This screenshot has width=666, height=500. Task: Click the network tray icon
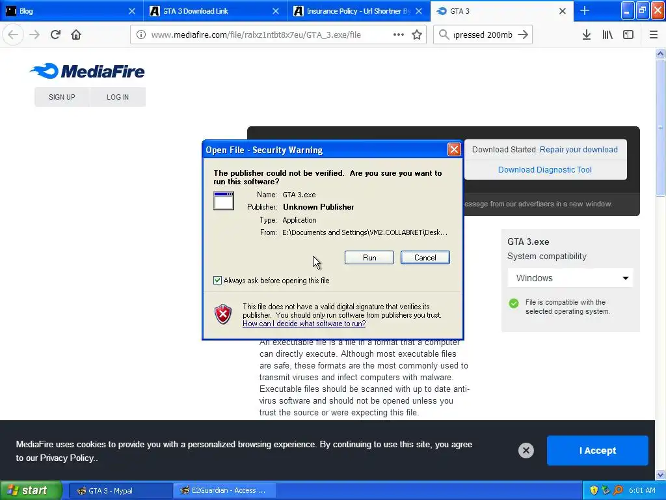click(x=606, y=490)
